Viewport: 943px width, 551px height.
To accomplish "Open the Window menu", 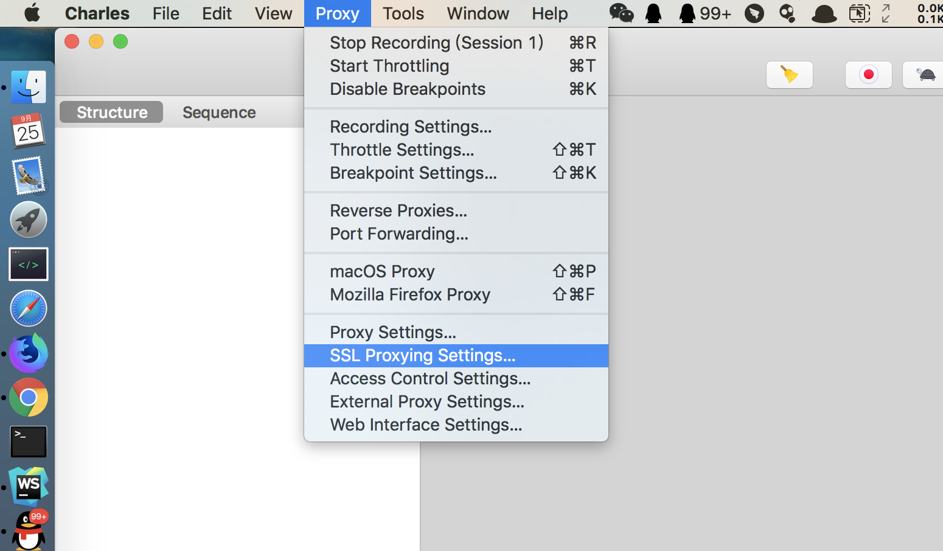I will point(478,13).
